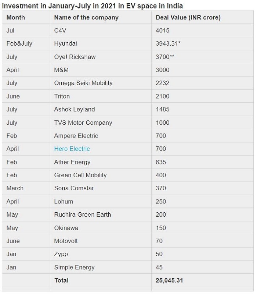Click the Month column header
The image size is (257, 298).
[x=15, y=18]
